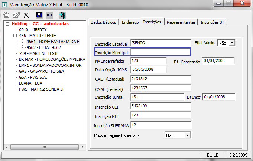Select the Holding - GG - autorizadas root
253x161 pixels.
(x=40, y=24)
